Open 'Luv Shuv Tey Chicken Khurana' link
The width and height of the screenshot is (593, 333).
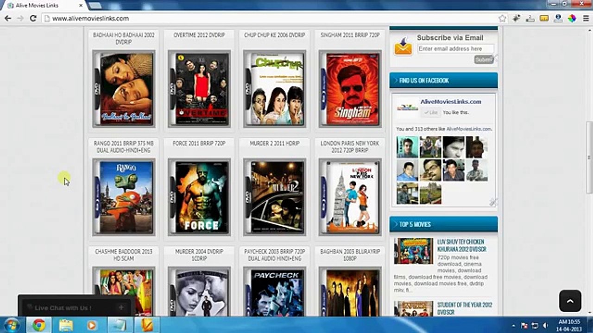pos(462,245)
